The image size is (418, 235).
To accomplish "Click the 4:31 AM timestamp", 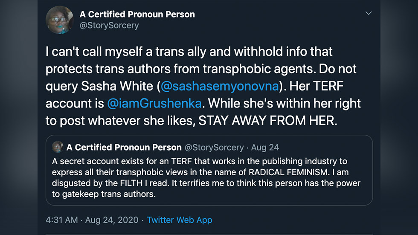I will (x=61, y=220).
